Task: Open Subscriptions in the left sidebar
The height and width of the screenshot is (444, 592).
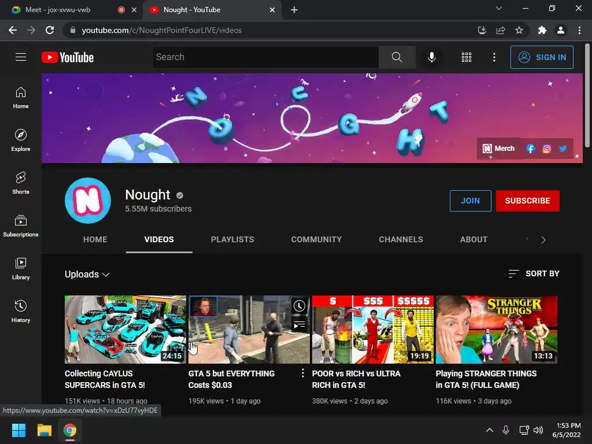Action: tap(21, 226)
